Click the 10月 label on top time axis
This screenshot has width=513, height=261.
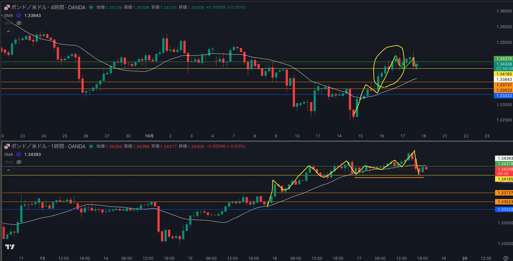149,136
